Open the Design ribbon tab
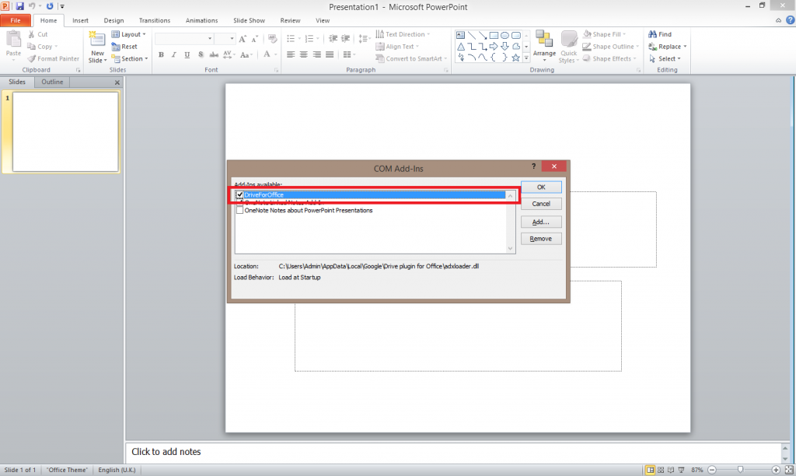 point(113,20)
